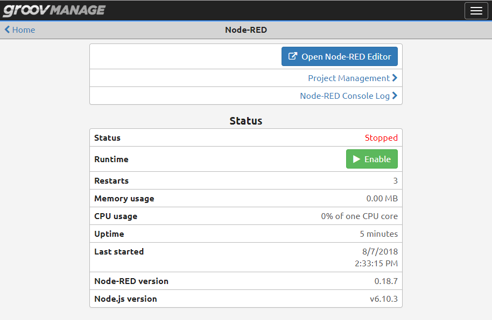Click the Node.js version v6.10.3
This screenshot has height=320, width=492.
(x=384, y=299)
